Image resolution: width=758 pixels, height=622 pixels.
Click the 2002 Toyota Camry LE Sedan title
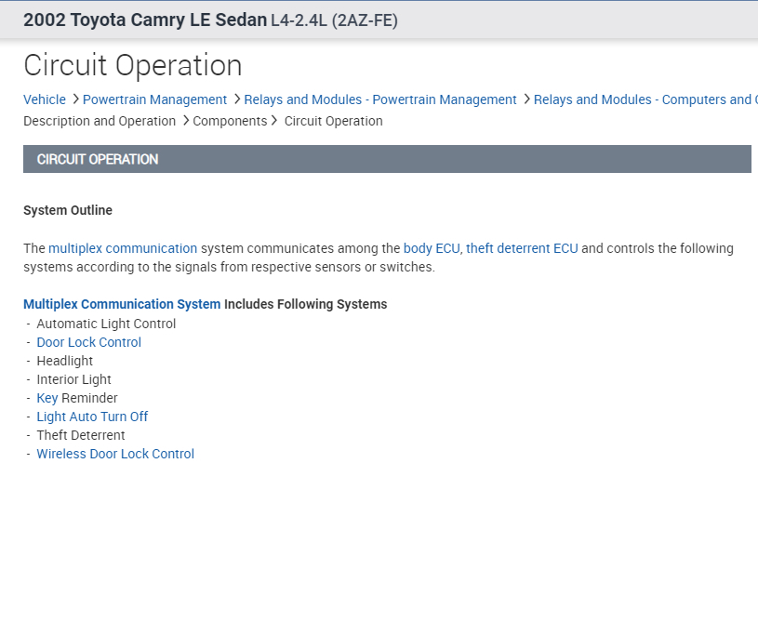coord(144,20)
